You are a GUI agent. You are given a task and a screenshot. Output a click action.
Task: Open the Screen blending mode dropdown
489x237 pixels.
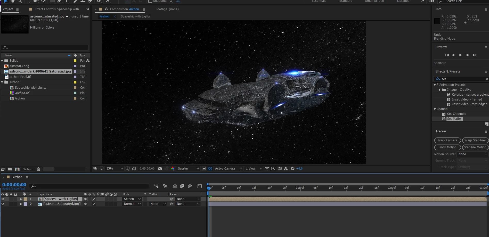tap(132, 199)
